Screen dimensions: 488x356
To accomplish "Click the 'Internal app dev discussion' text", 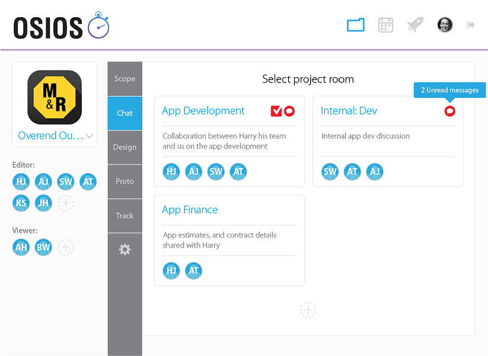I will pyautogui.click(x=365, y=136).
